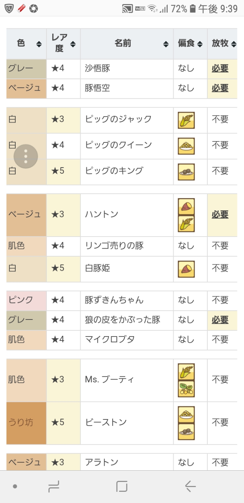Sort by 名前 using its sort arrows

[166, 44]
